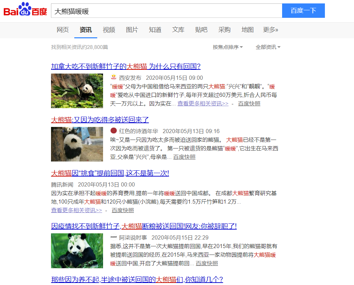
Task: Switch to the 网页 tab
Action: [63, 30]
